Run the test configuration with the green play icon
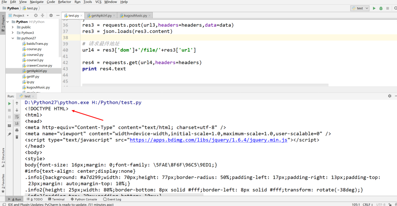The width and height of the screenshot is (397, 206). [x=374, y=8]
